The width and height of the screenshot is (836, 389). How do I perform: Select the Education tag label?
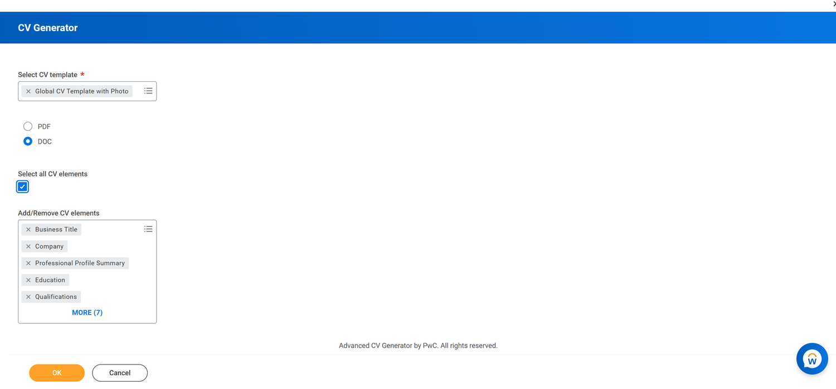pos(50,279)
